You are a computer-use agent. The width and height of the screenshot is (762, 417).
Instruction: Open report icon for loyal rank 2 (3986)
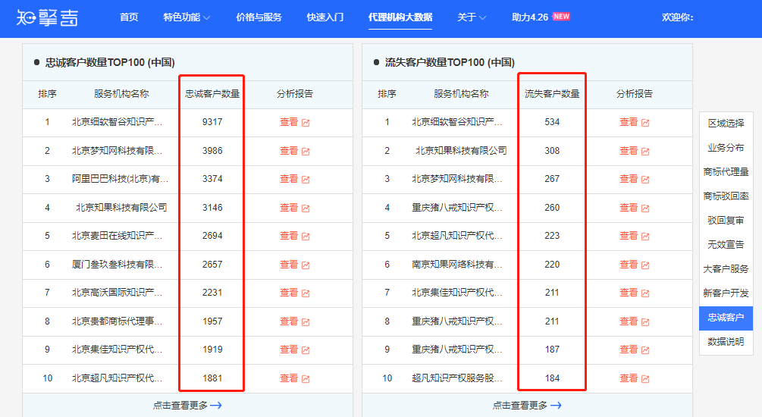tap(306, 151)
